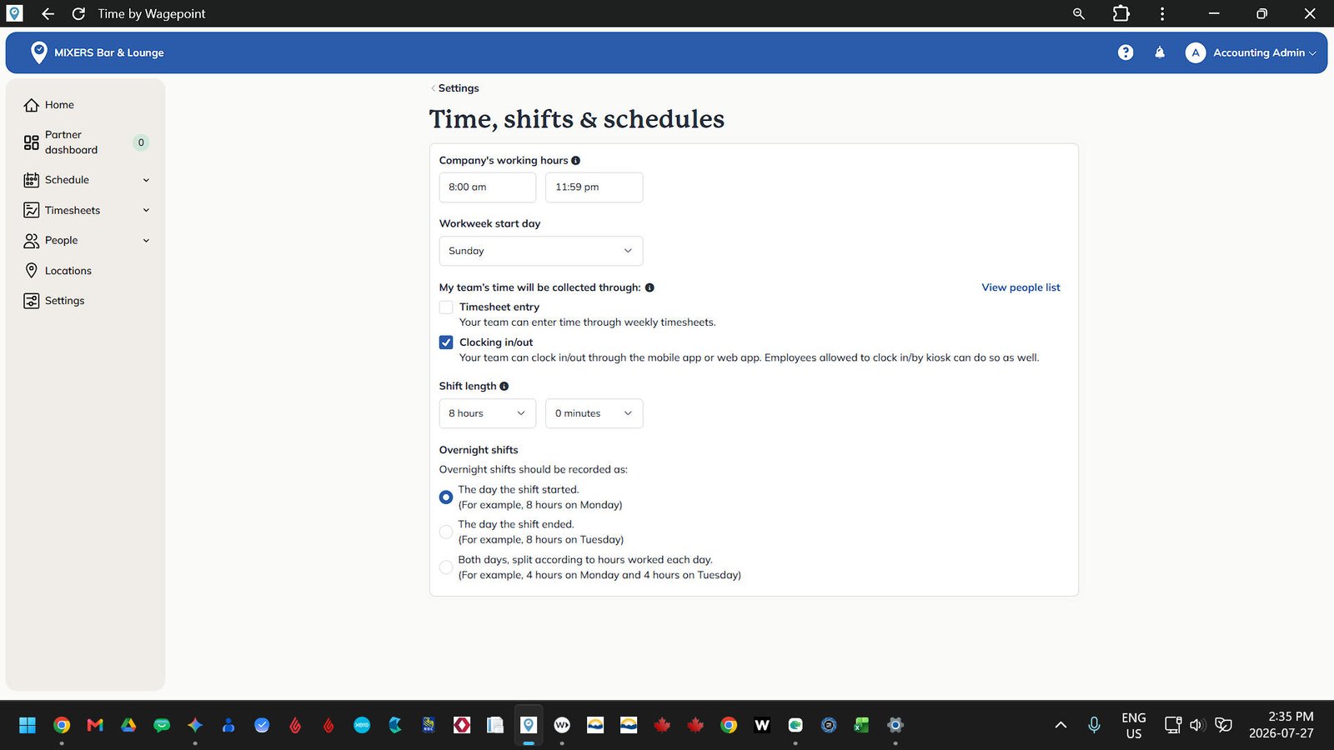The image size is (1334, 750).
Task: Click the info icon beside time collection heading
Action: (x=649, y=287)
